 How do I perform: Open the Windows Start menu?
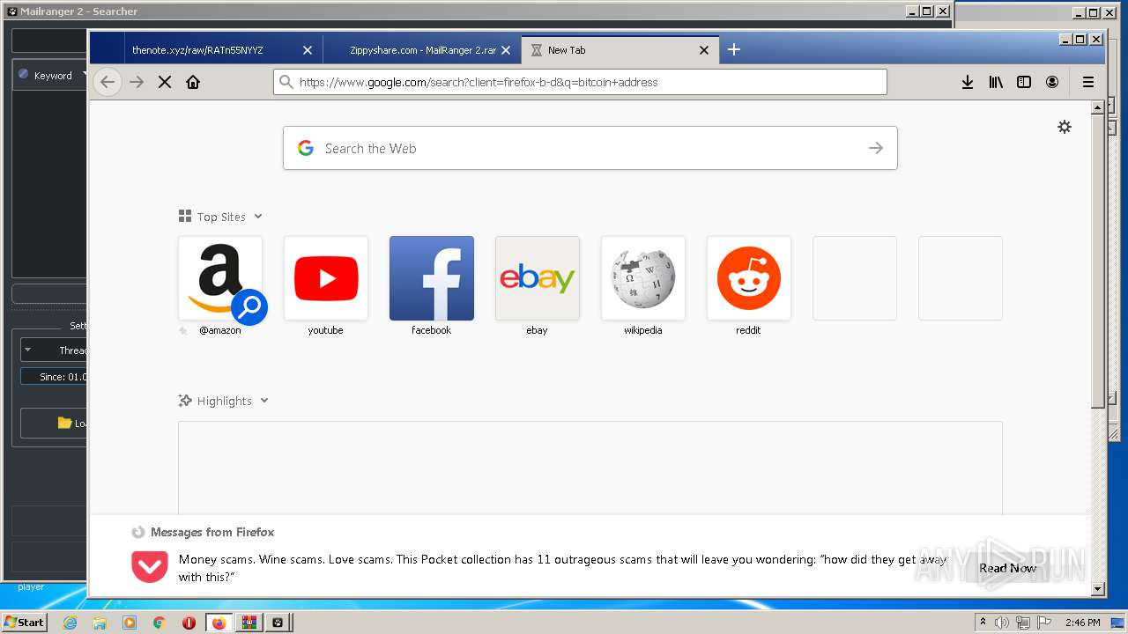coord(24,623)
